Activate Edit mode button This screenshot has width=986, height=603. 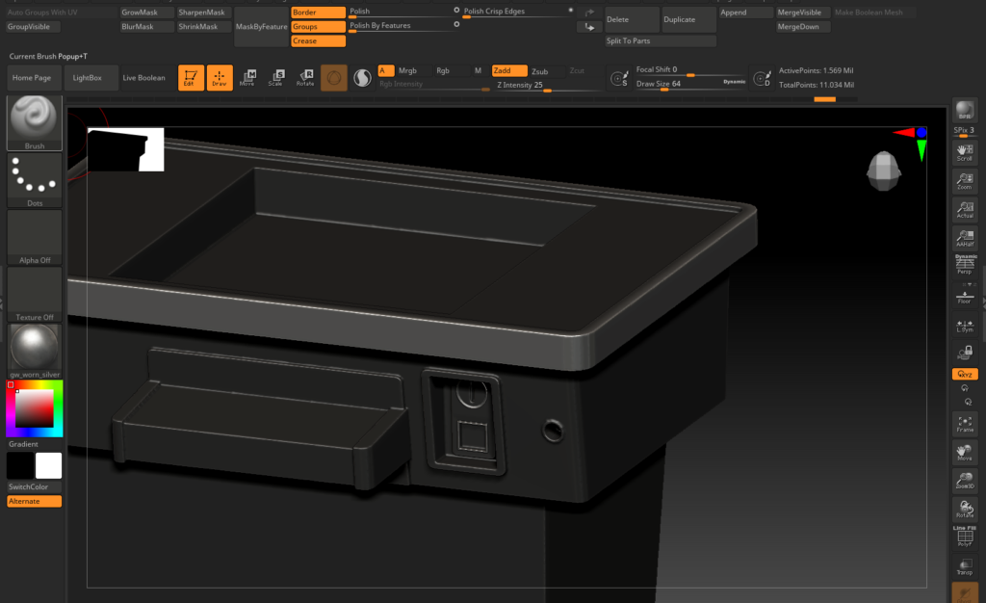[191, 78]
